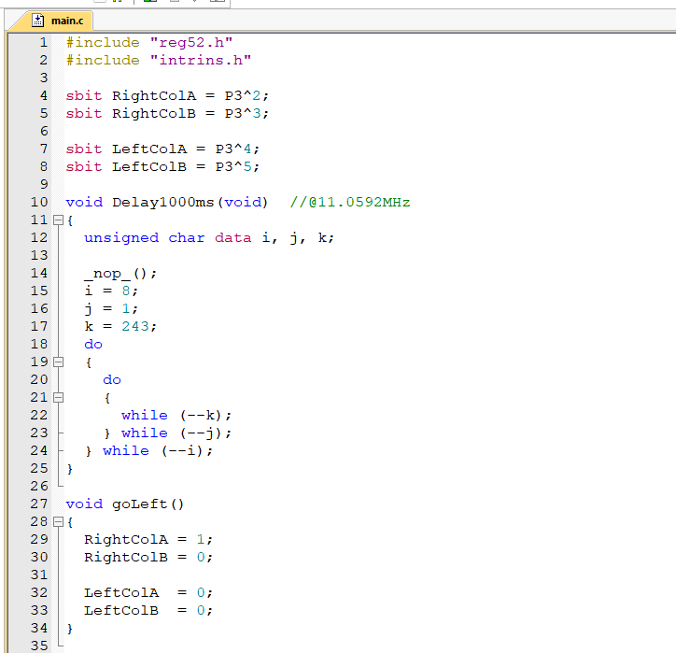Switch to the main.c editor tab

tap(52, 21)
